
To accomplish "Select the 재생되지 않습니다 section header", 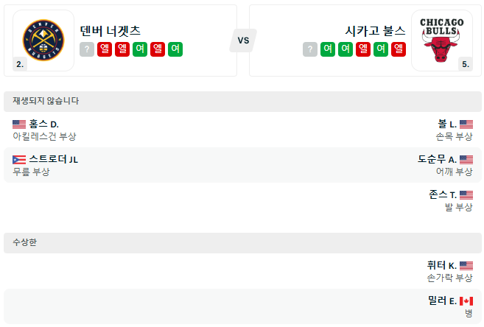I will click(46, 101).
